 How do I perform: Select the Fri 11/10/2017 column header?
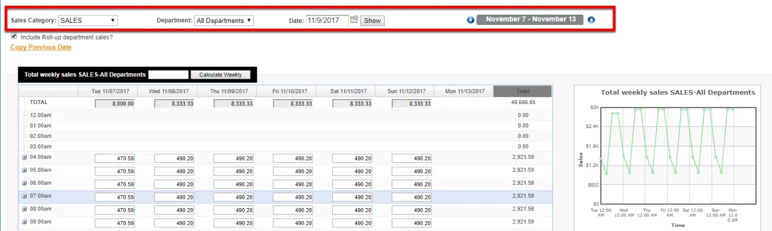pos(286,91)
